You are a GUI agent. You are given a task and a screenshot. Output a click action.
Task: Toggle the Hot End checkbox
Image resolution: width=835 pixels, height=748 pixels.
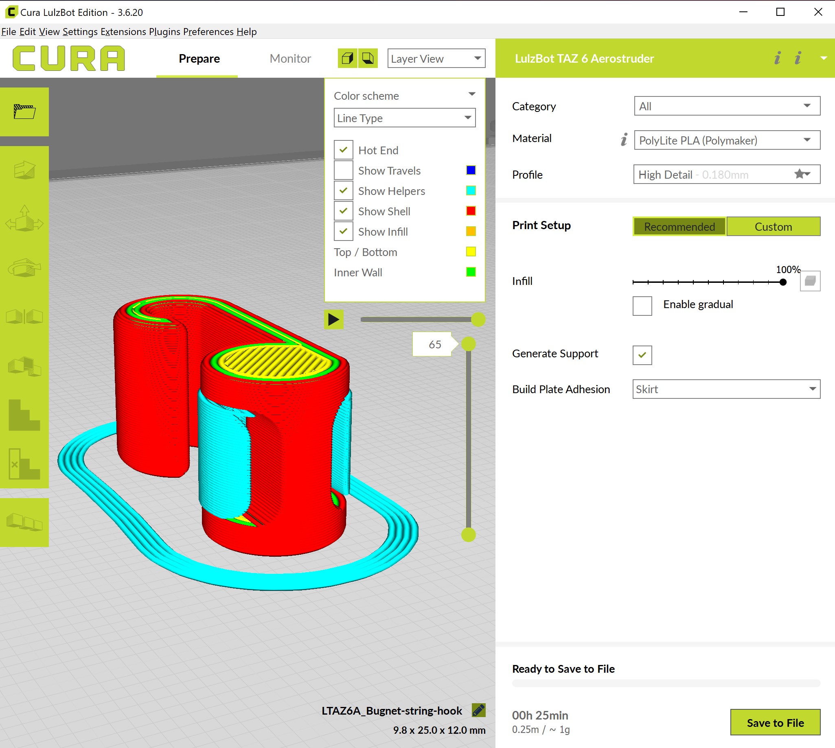coord(343,150)
